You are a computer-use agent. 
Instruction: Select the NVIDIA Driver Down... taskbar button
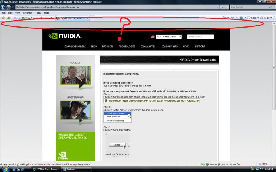tap(46, 169)
